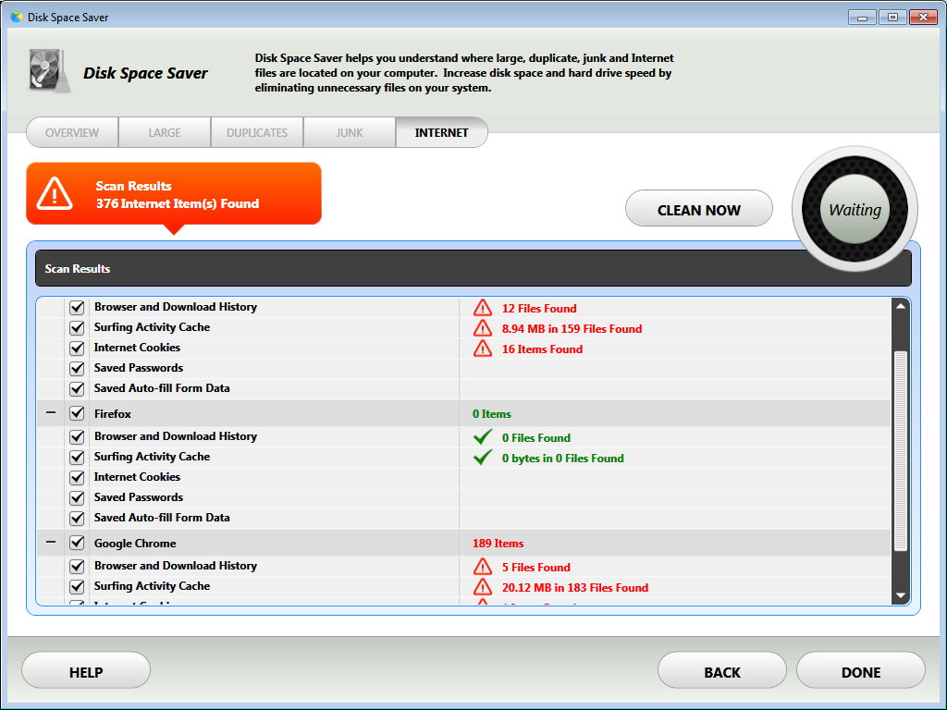Open the Junk tab
This screenshot has height=710, width=947.
(x=350, y=132)
